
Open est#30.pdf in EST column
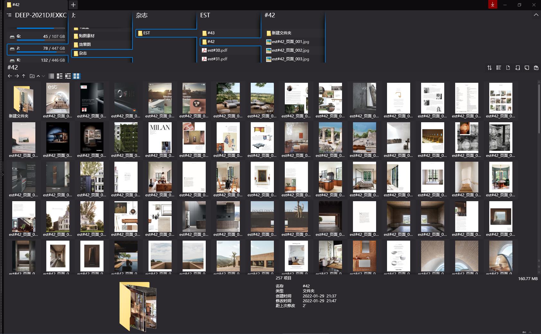pos(217,50)
